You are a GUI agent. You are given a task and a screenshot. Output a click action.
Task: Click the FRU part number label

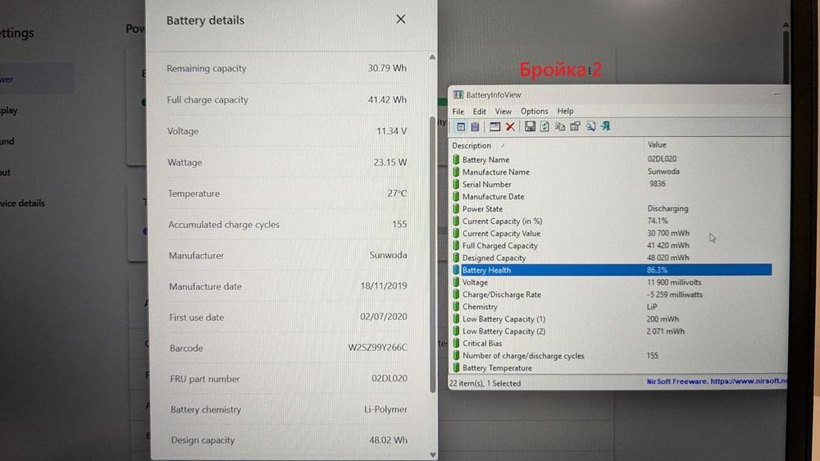[204, 379]
